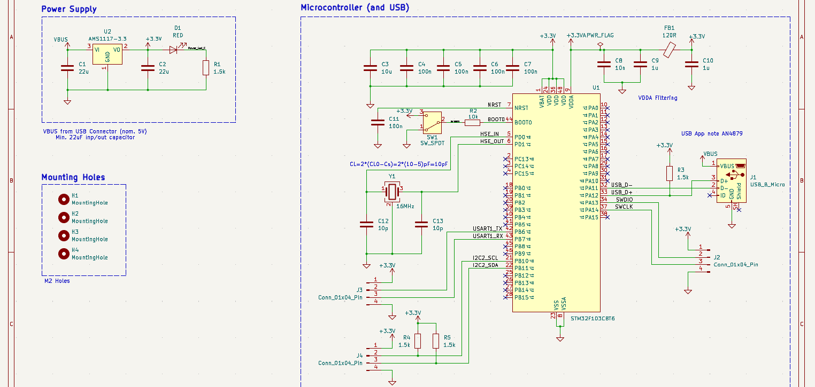
Task: Select capacitor C6 symbol
Action: coord(480,68)
